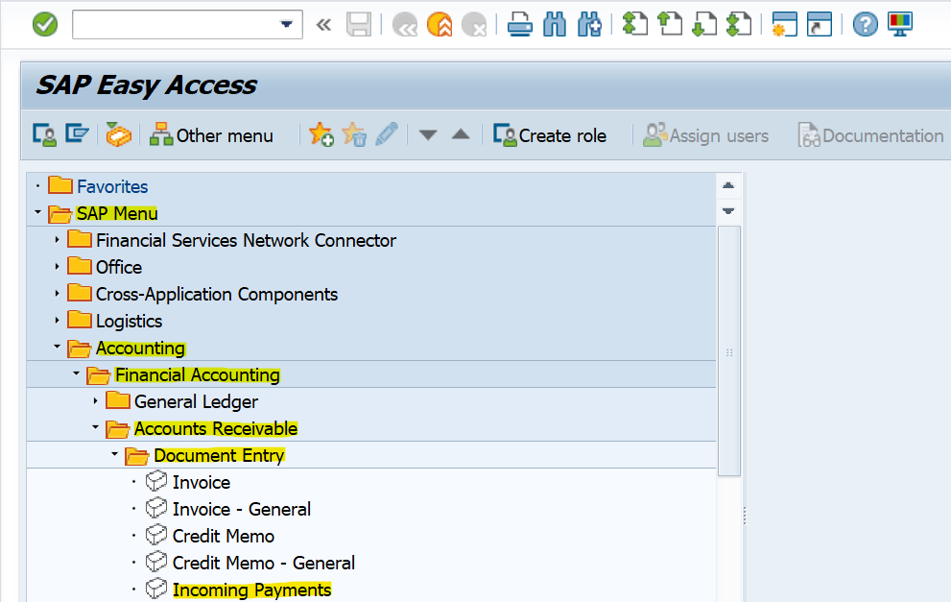
Task: Select the Accounting tree label
Action: click(140, 349)
